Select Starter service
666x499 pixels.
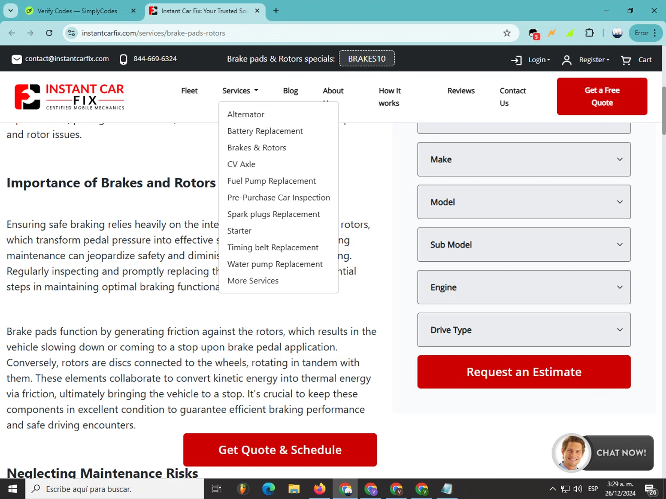[x=239, y=231]
